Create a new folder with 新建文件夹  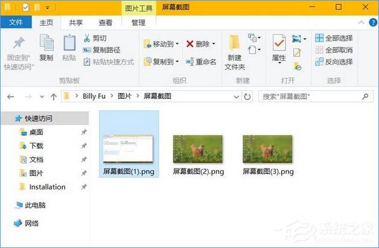point(235,52)
